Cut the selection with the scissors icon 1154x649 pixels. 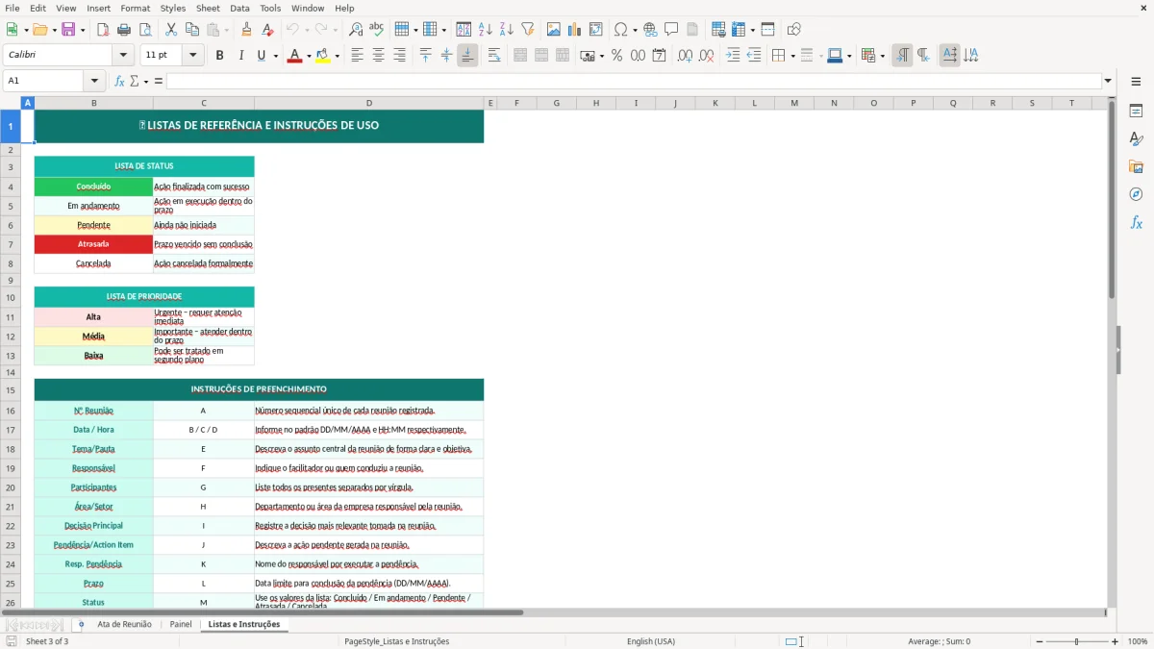[x=171, y=30]
